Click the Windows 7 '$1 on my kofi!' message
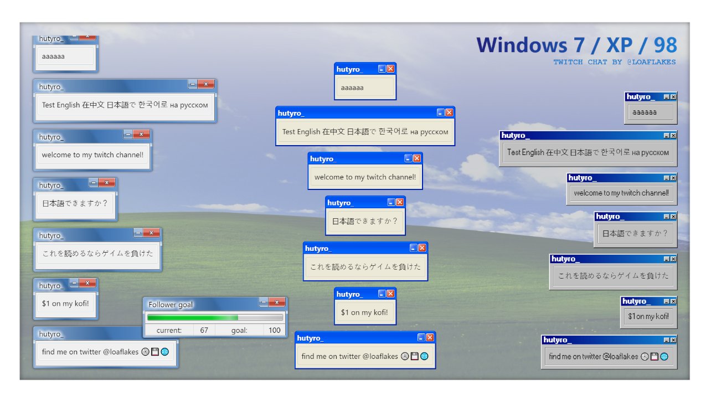Screen dimensions: 711x401 click(x=65, y=304)
